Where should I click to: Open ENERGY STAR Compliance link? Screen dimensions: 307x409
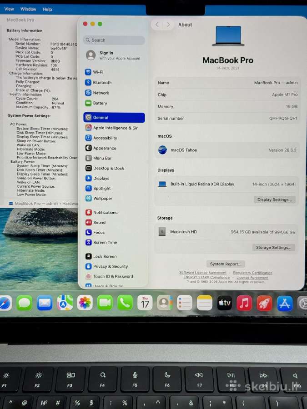pos(206,277)
